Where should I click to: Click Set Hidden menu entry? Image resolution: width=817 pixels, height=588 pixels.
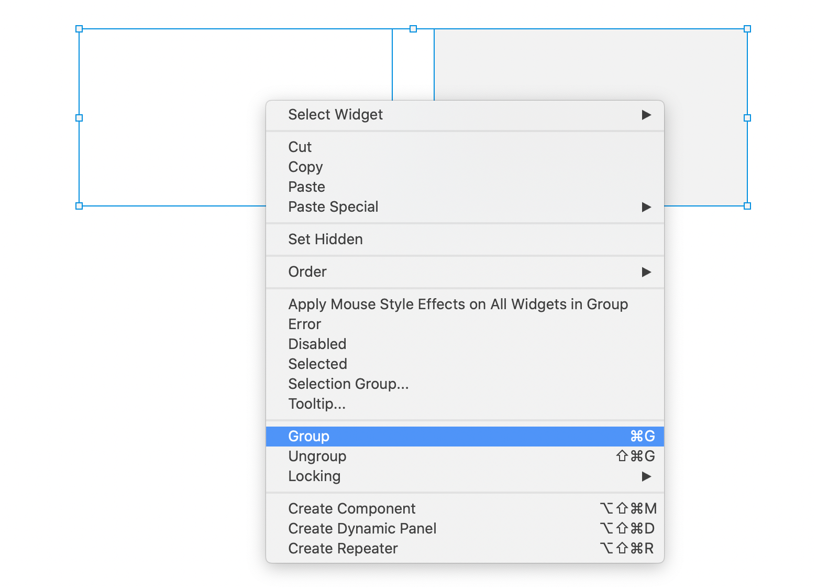tap(465, 239)
